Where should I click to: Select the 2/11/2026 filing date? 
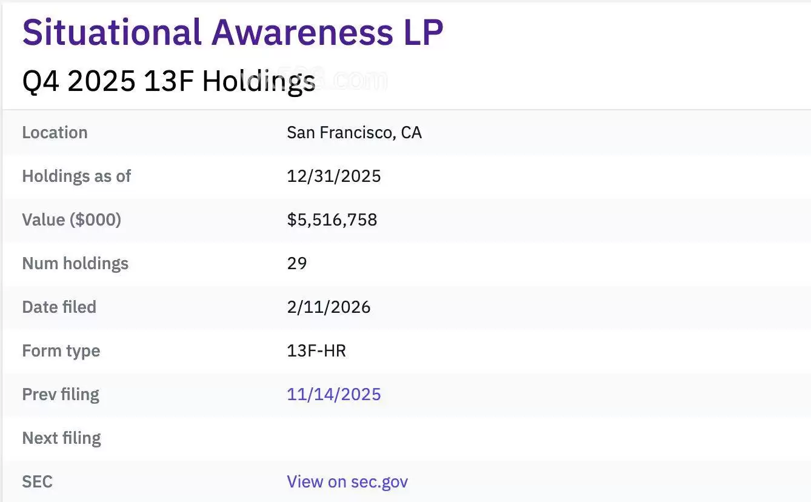329,307
